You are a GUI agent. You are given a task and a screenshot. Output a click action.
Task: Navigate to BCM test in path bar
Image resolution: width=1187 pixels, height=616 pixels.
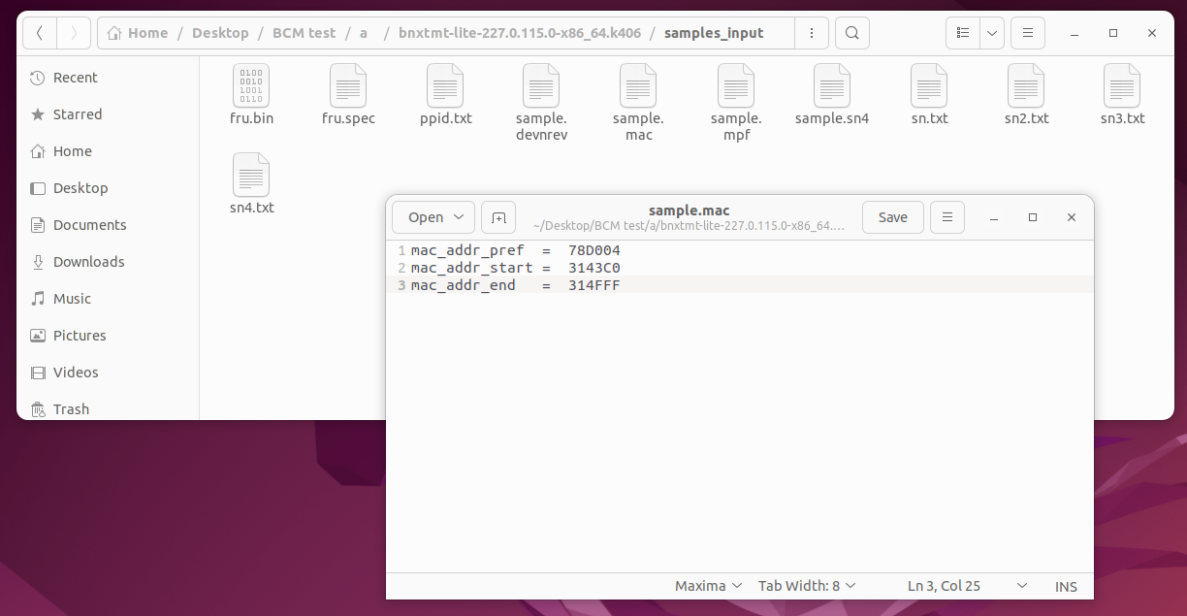(x=304, y=33)
